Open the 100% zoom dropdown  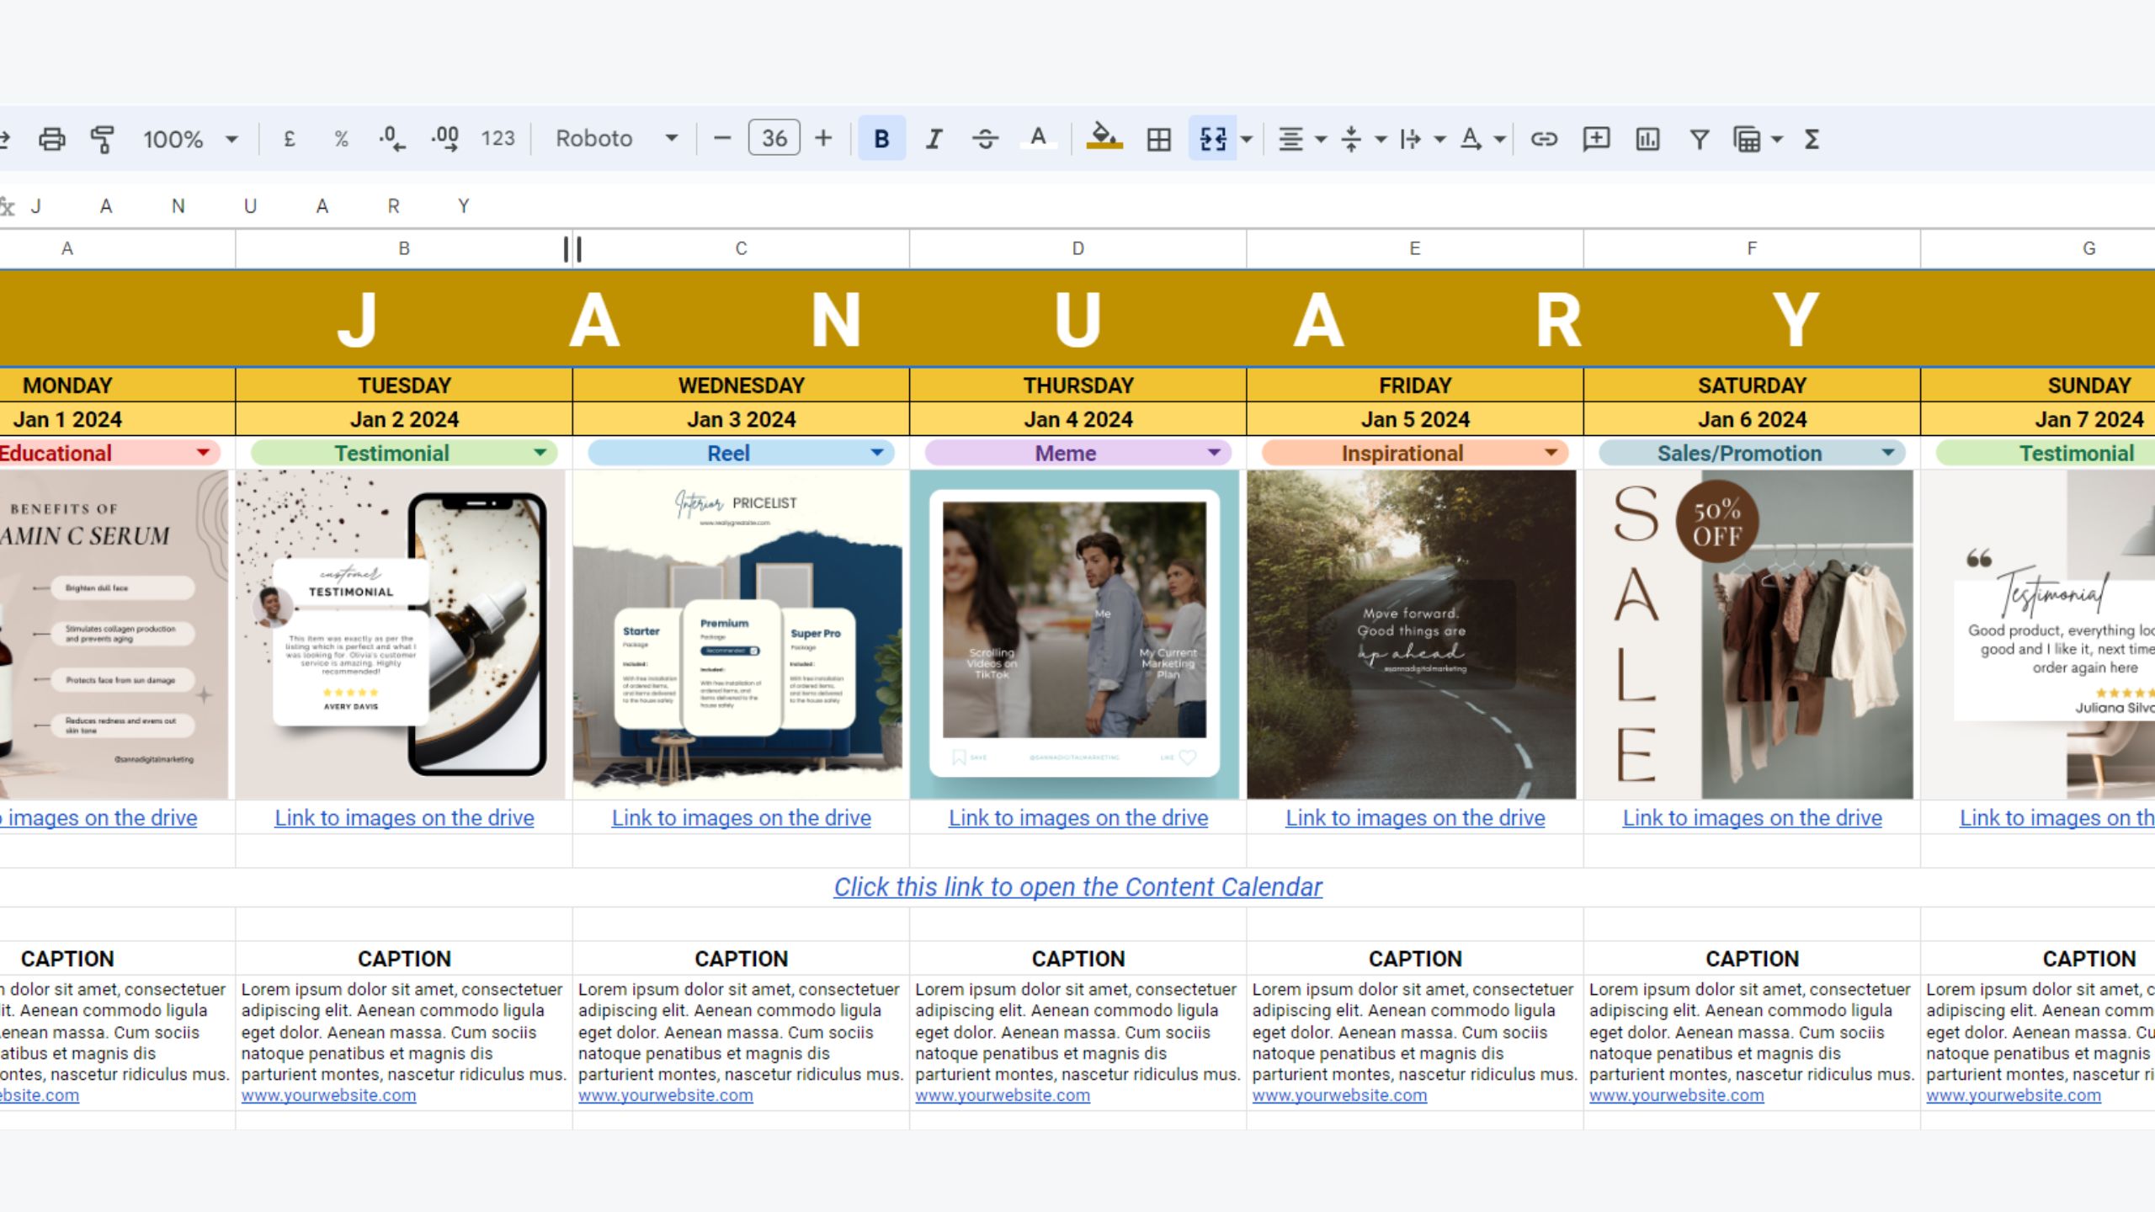[190, 139]
